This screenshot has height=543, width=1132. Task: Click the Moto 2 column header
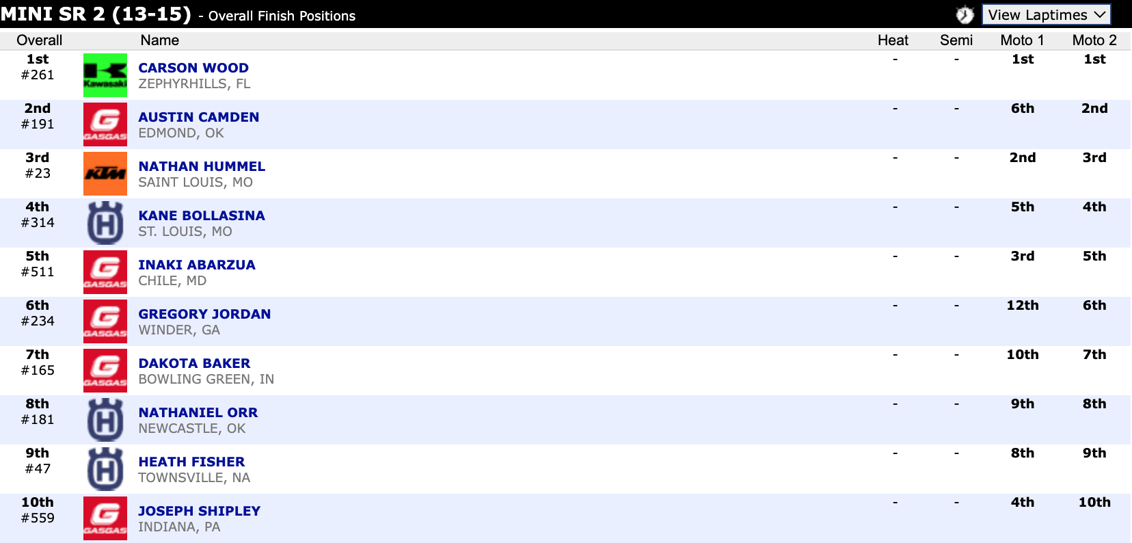(x=1094, y=40)
